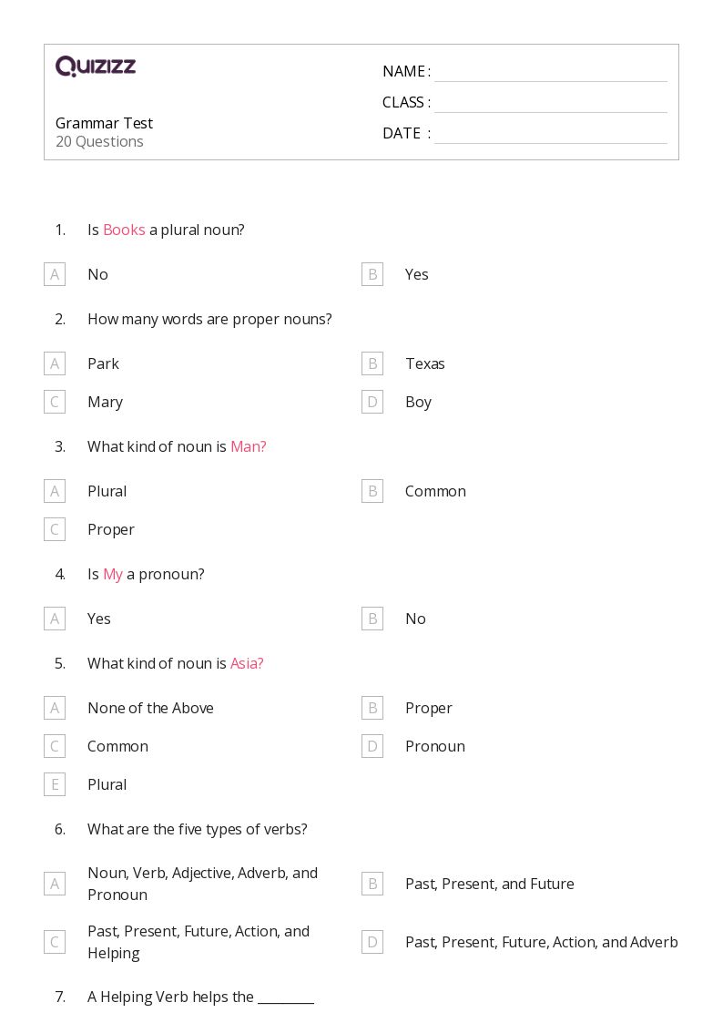Select checkbox C 'Past, Present, Future, Action, and Helping'
This screenshot has height=1023, width=723.
click(55, 942)
